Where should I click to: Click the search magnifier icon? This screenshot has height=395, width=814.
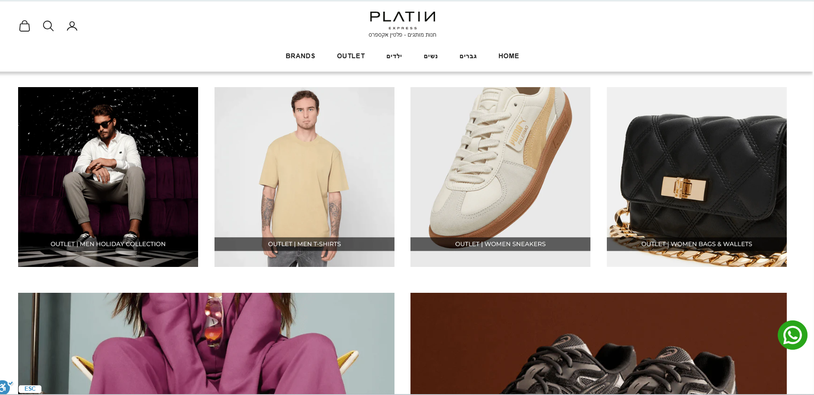pyautogui.click(x=48, y=26)
